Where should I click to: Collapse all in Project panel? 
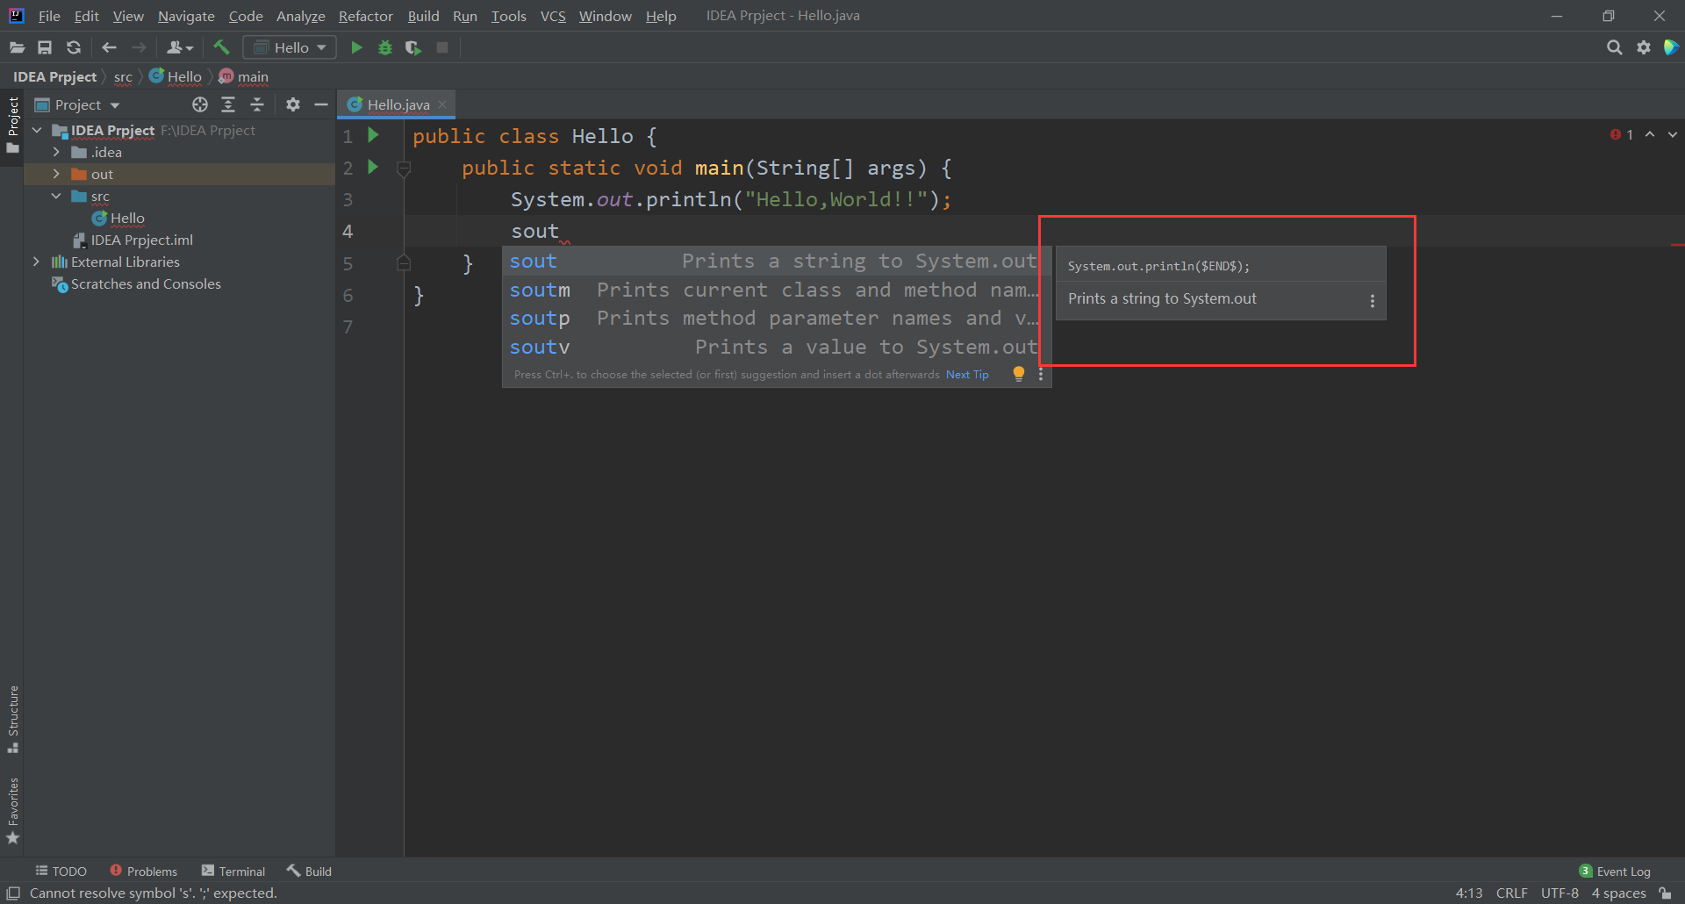pos(257,104)
